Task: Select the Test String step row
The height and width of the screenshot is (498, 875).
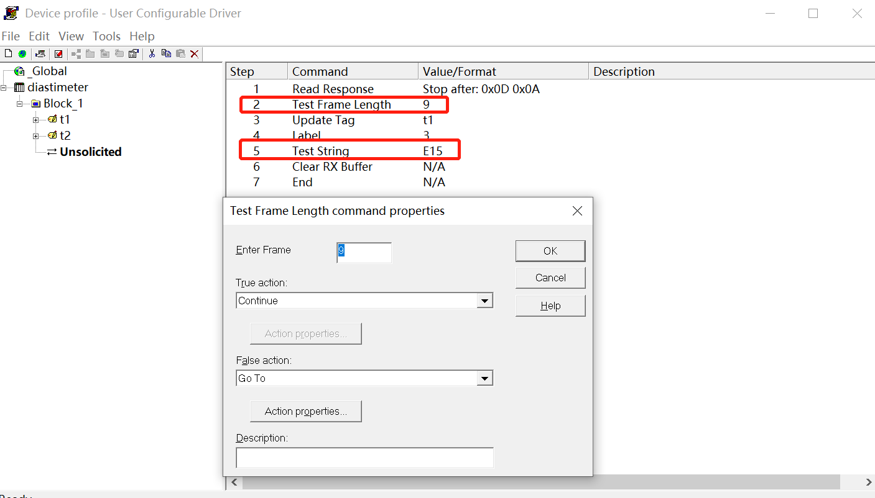Action: pyautogui.click(x=320, y=151)
